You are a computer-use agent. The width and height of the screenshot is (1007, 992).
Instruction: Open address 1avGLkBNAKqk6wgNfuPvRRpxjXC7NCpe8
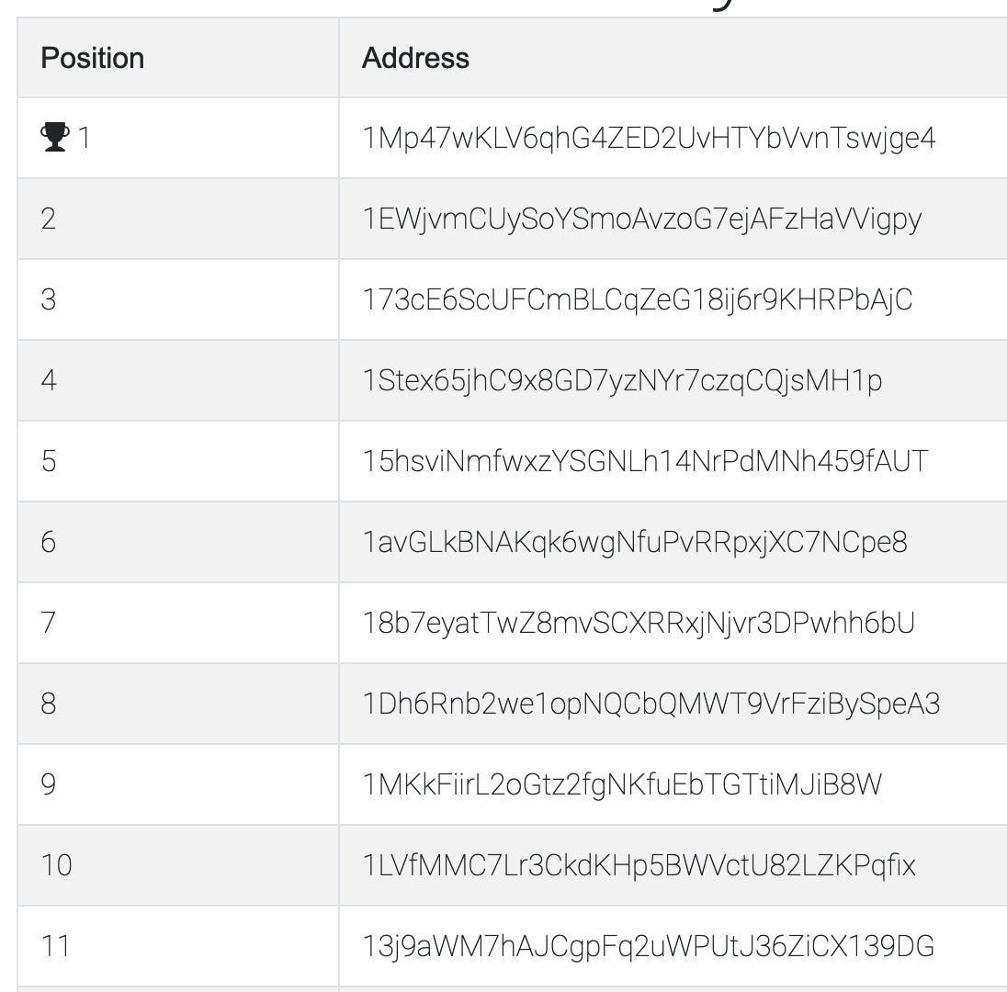coord(635,543)
